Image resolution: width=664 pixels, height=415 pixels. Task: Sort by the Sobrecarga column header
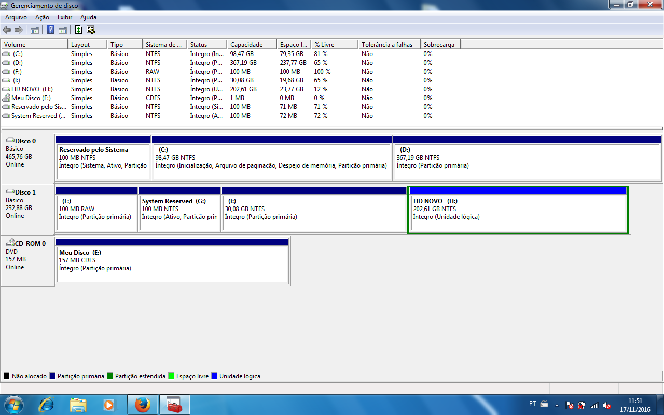(440, 45)
